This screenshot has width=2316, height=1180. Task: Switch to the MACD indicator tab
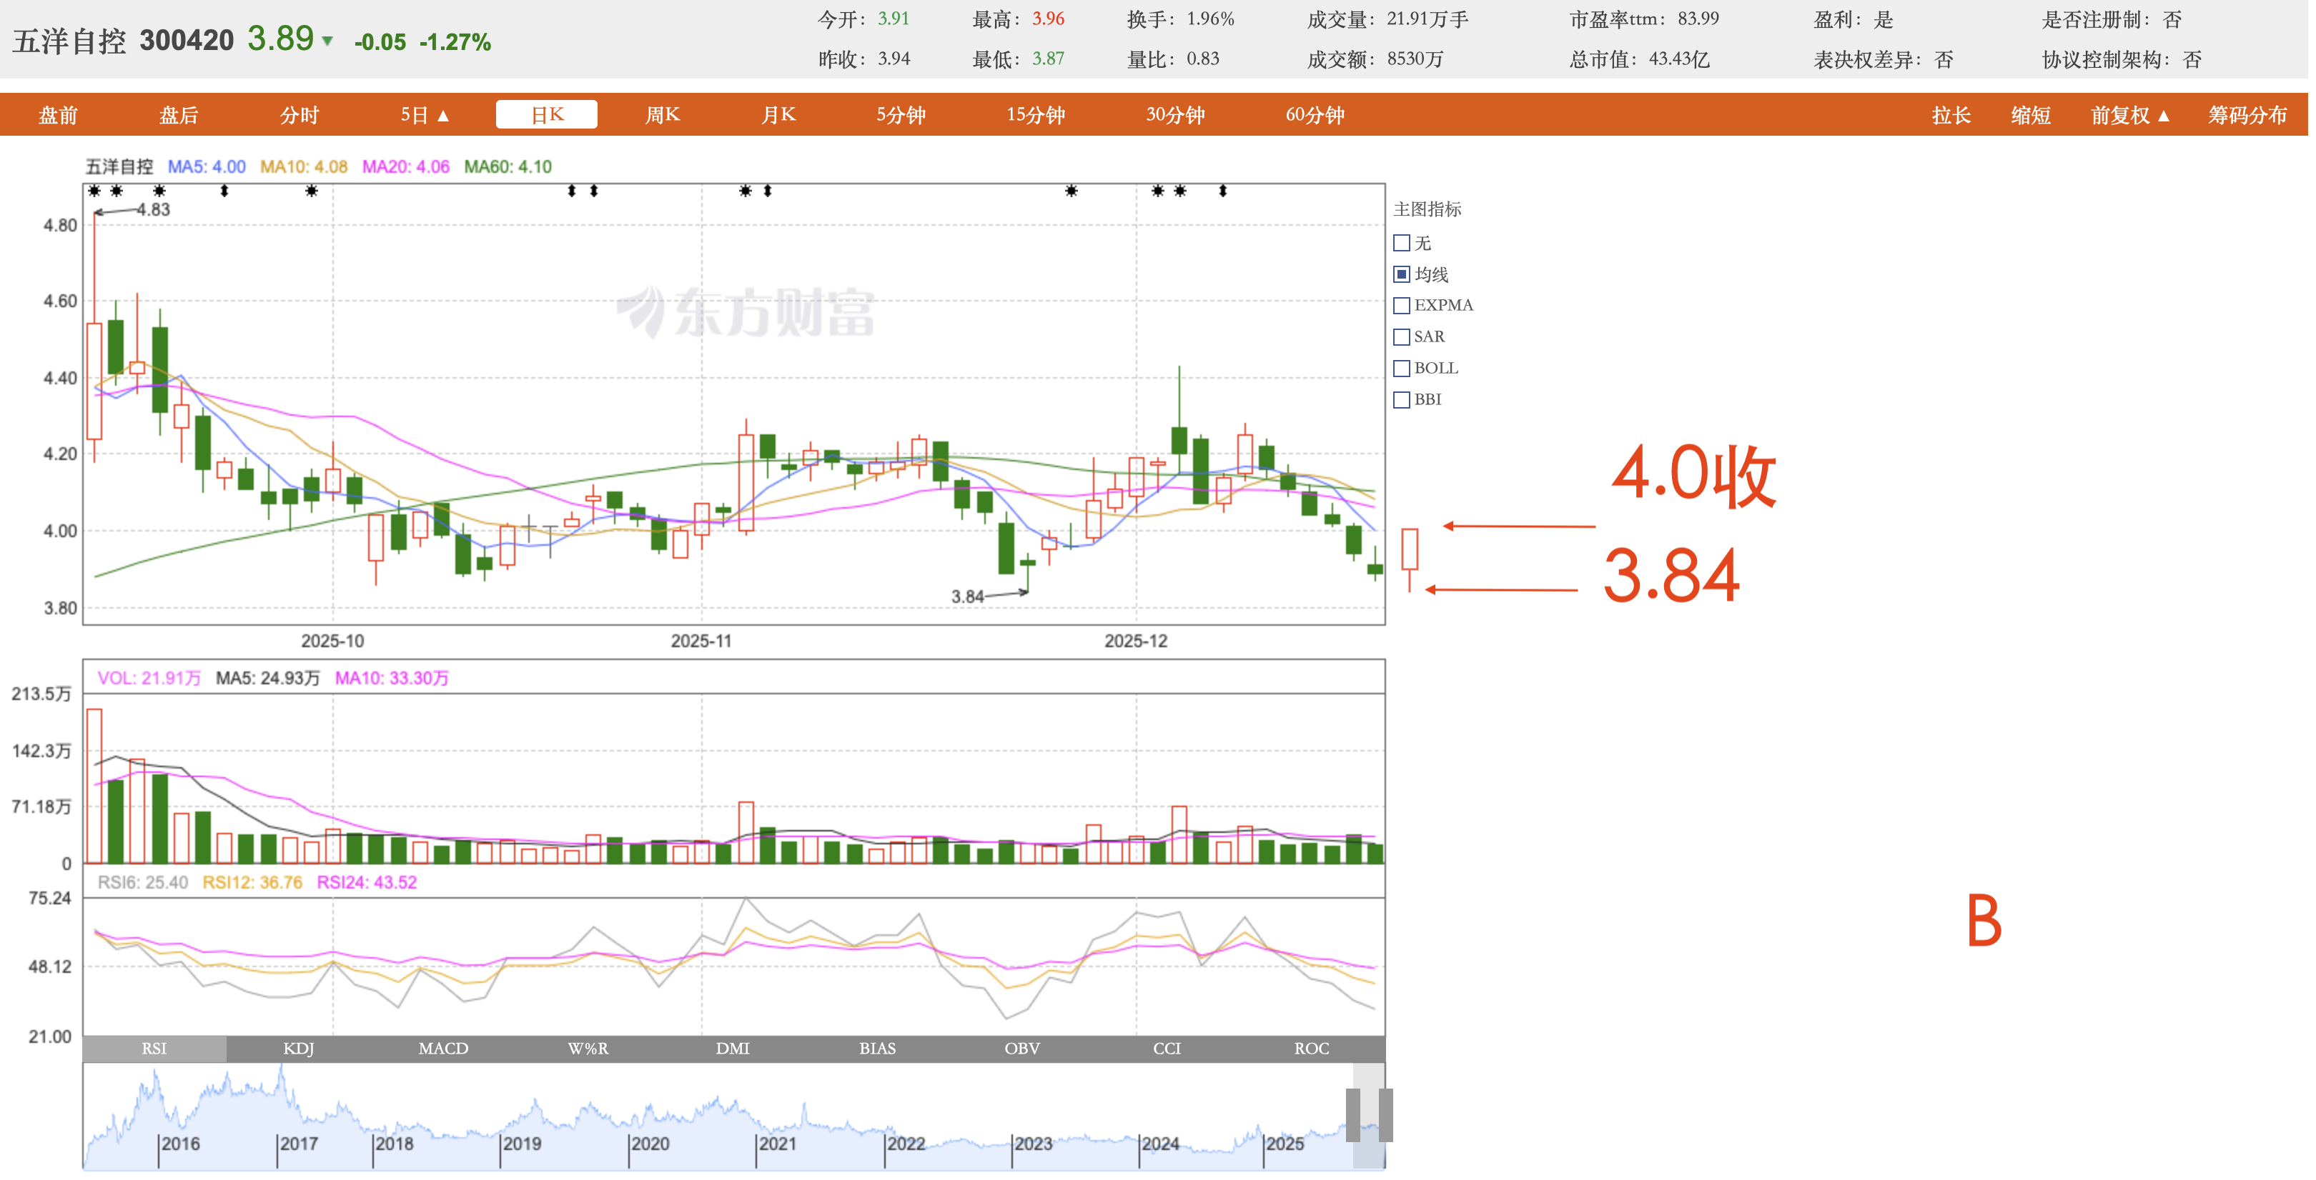[x=443, y=1048]
